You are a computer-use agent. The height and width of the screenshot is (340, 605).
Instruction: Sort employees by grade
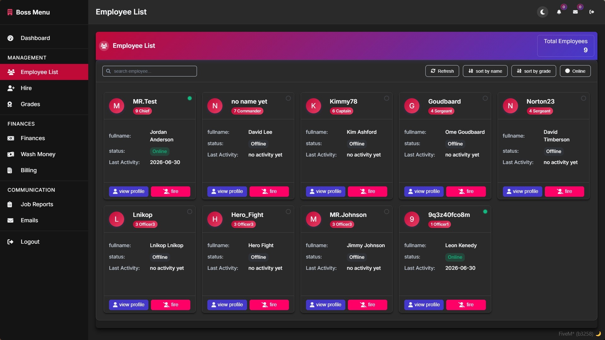click(533, 71)
